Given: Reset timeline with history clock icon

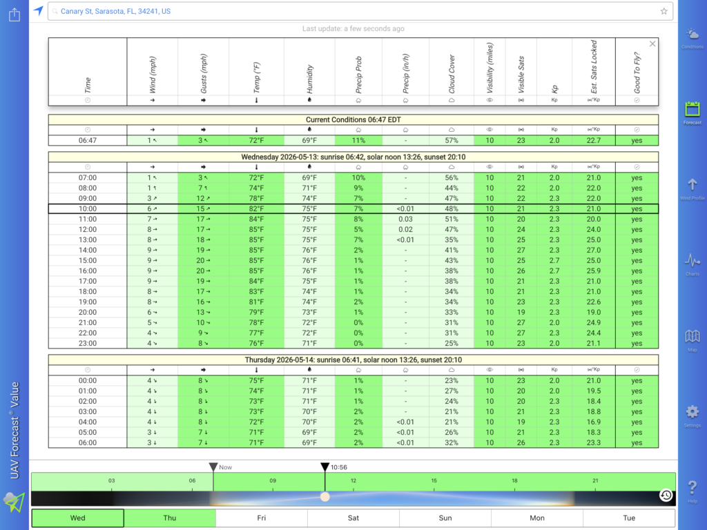Looking at the screenshot, I should (x=666, y=495).
